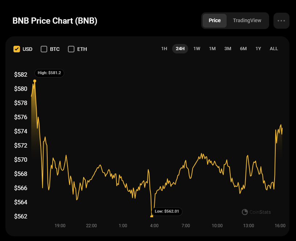This screenshot has width=296, height=241.
Task: Open the three-dot more options menu
Action: [281, 21]
